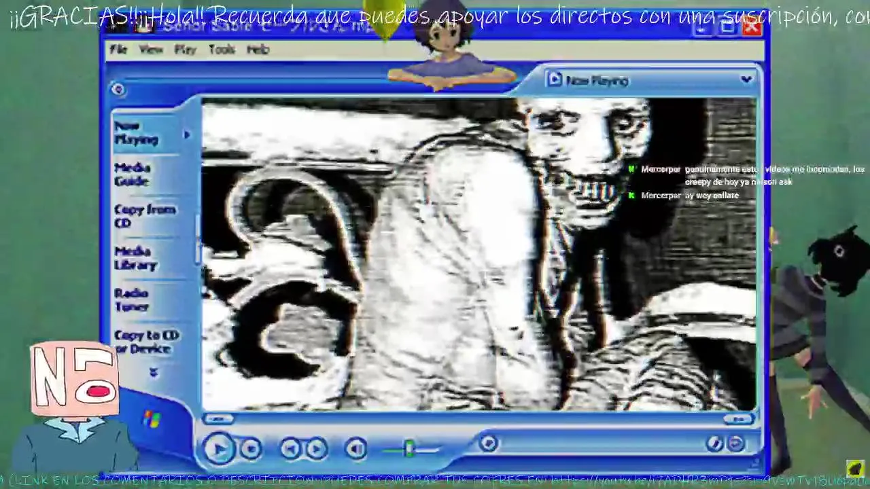870x489 pixels.
Task: Click the Play button
Action: (x=218, y=448)
